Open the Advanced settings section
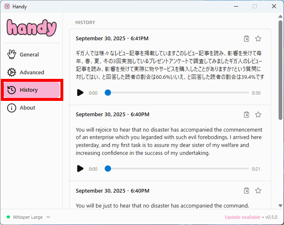284x225 pixels. point(32,72)
